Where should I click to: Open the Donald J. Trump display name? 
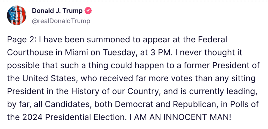coord(57,11)
